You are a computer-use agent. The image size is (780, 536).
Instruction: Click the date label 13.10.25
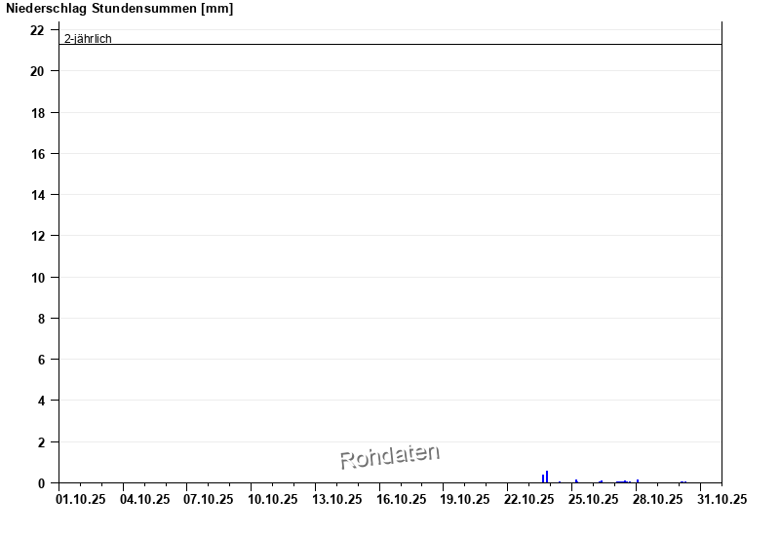tap(336, 499)
